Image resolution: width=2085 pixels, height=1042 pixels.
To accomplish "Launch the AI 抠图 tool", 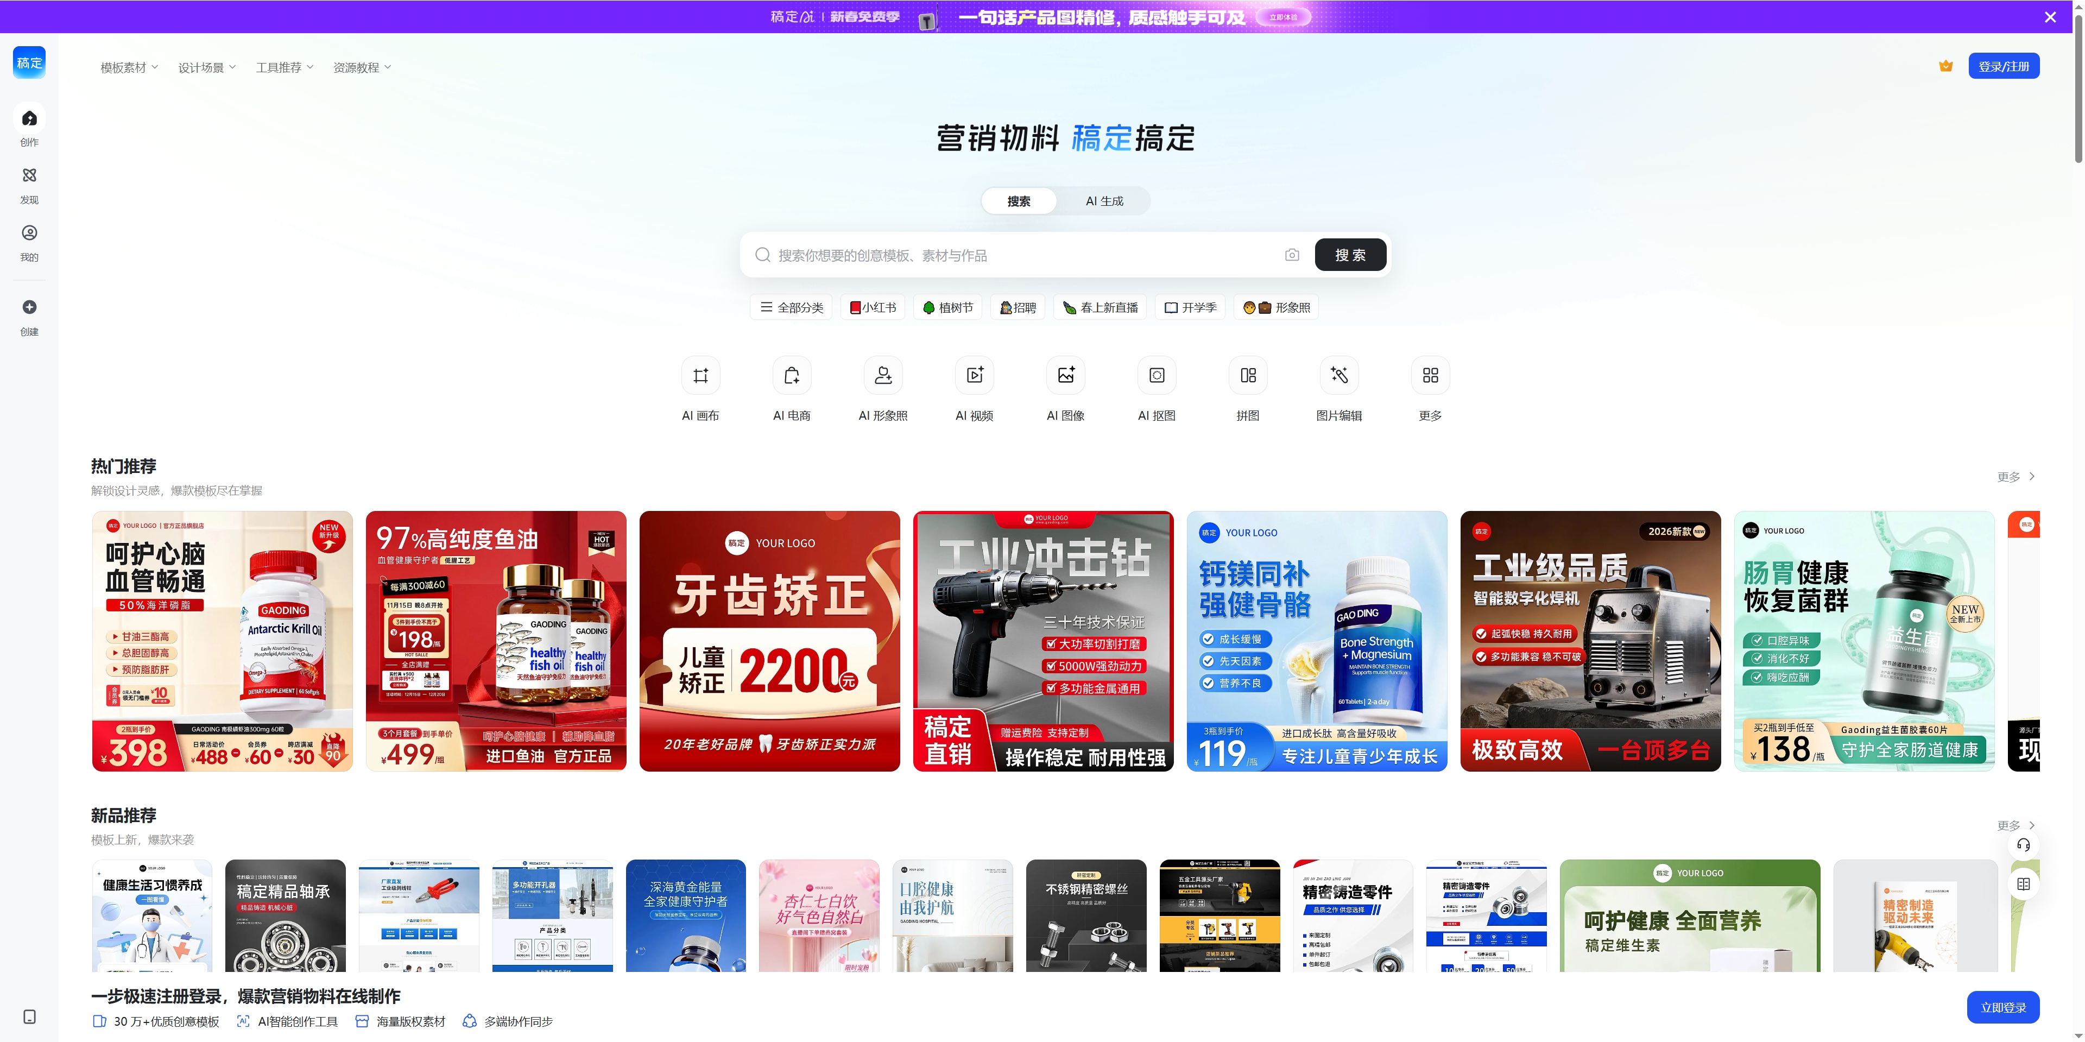I will pyautogui.click(x=1157, y=389).
